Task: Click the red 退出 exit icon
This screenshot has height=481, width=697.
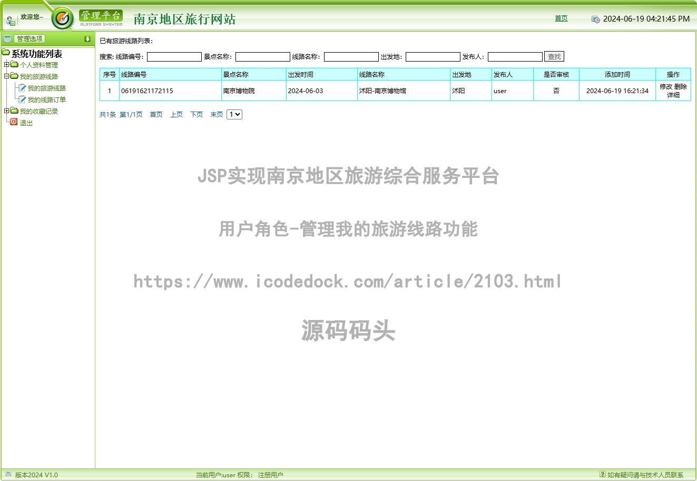Action: [x=14, y=122]
